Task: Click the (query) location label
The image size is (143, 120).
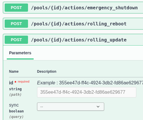Action: coord(16,117)
